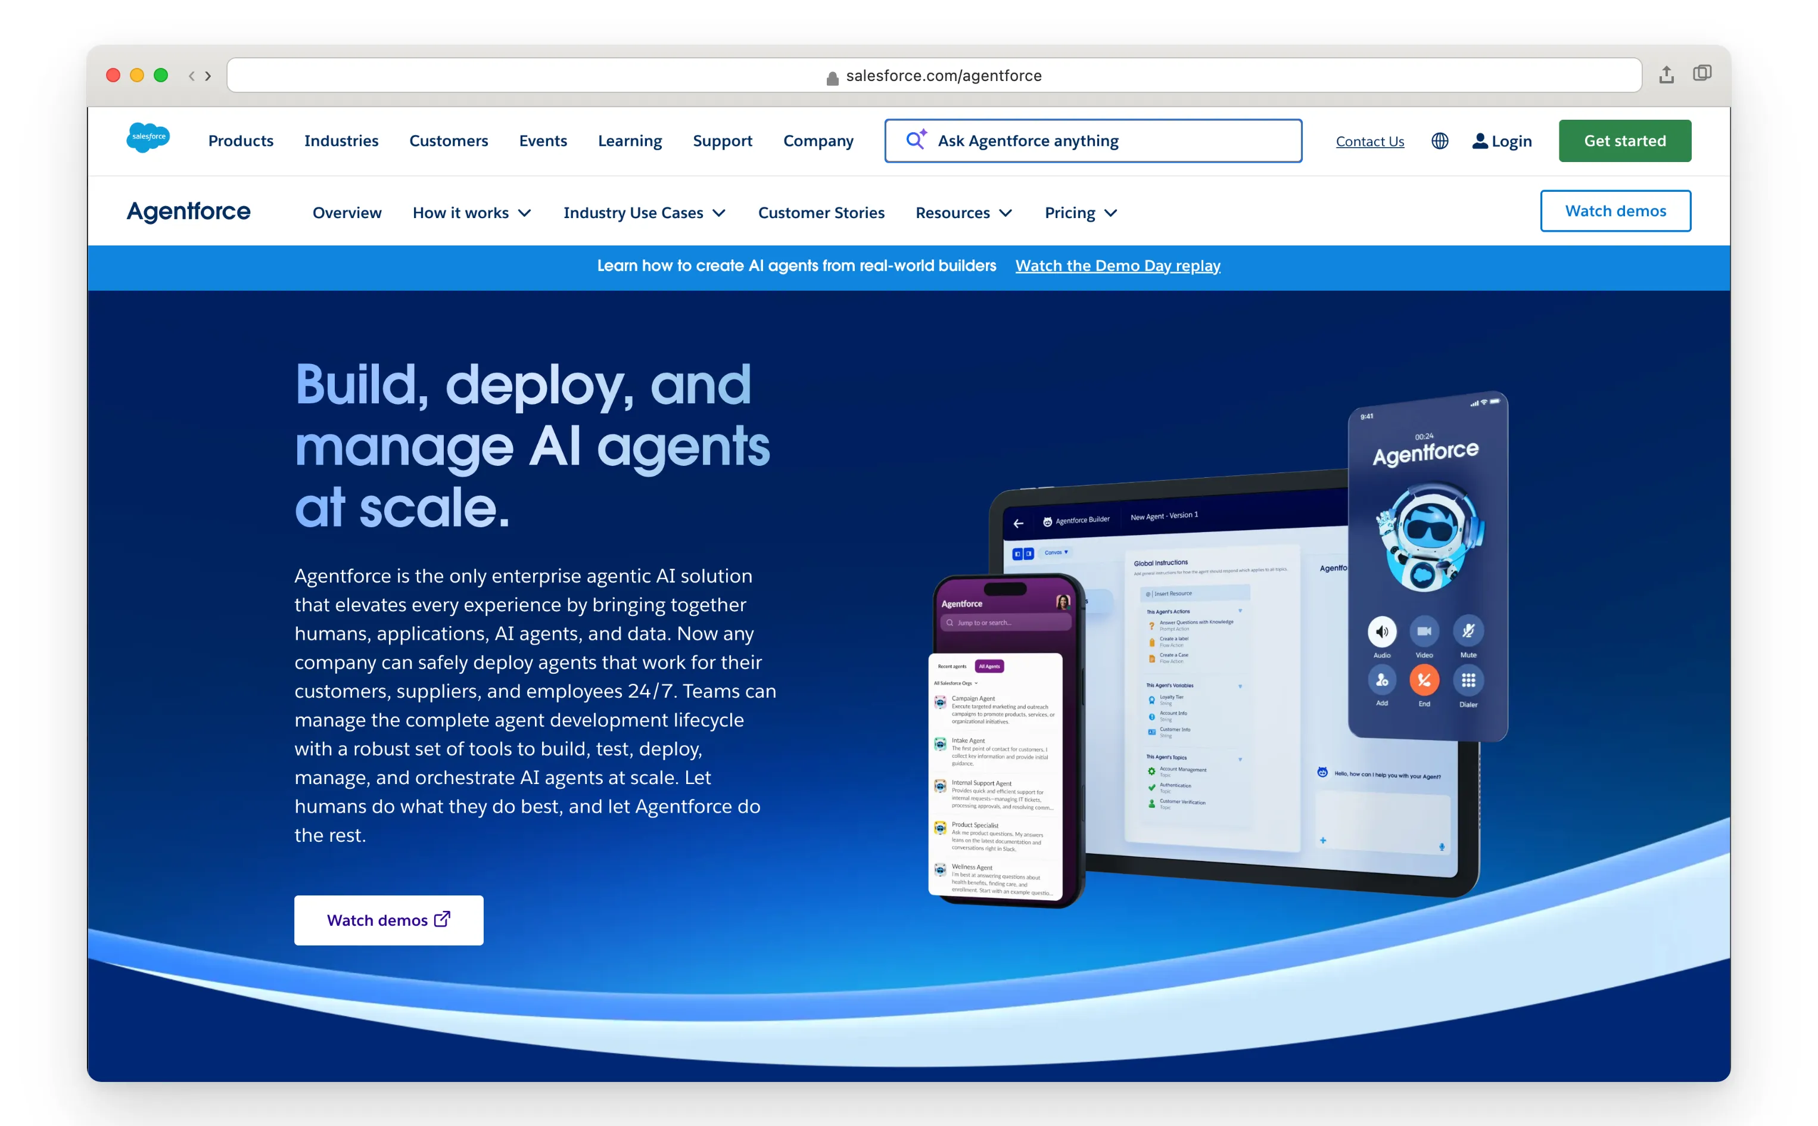Click the Video camera icon on phone mockup
The height and width of the screenshot is (1126, 1818).
coord(1424,631)
